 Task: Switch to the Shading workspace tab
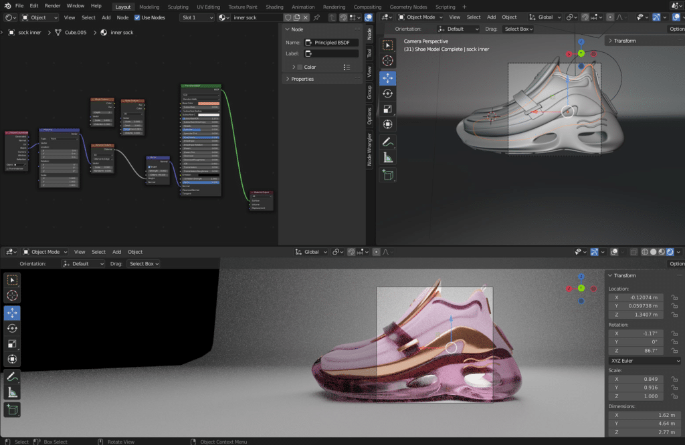274,7
